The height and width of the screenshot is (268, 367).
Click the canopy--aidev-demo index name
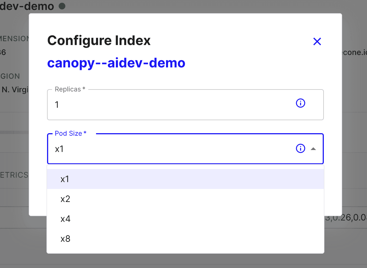coord(116,63)
